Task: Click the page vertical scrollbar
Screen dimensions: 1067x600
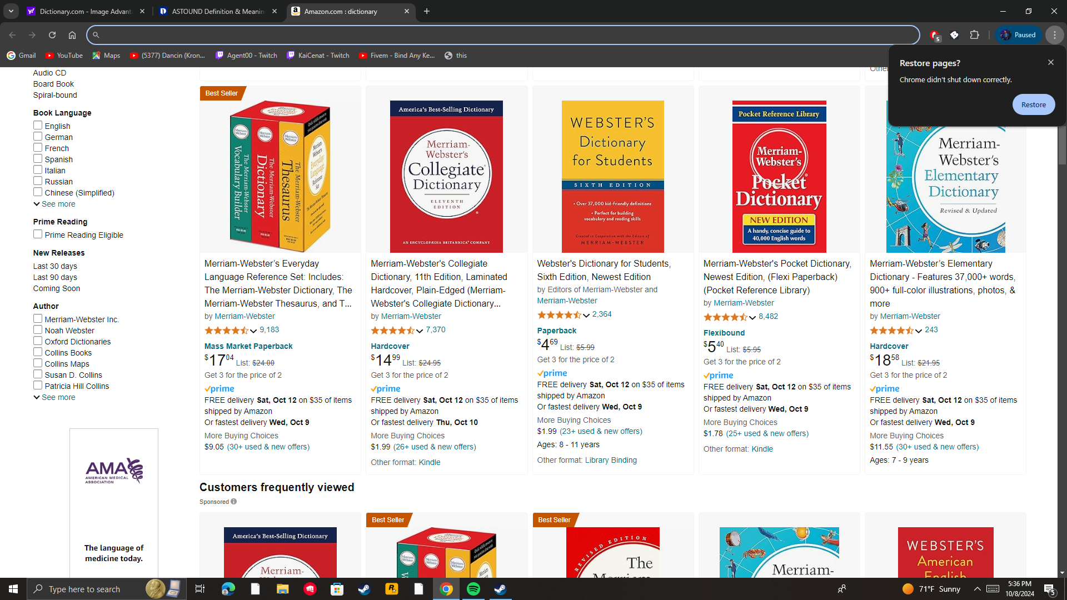Action: 1062,146
